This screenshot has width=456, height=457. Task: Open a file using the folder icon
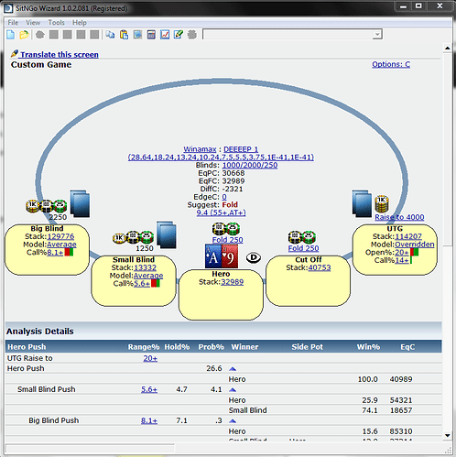[x=24, y=35]
